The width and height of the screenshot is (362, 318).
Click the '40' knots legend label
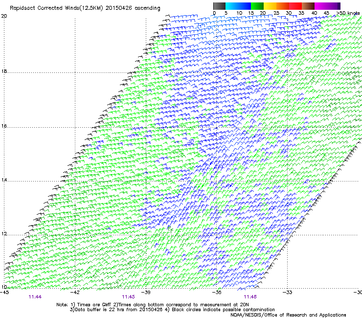(314, 13)
